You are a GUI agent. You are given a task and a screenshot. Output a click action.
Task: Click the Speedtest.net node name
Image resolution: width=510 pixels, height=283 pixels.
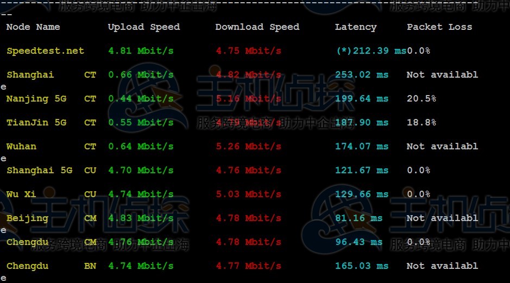pyautogui.click(x=45, y=51)
